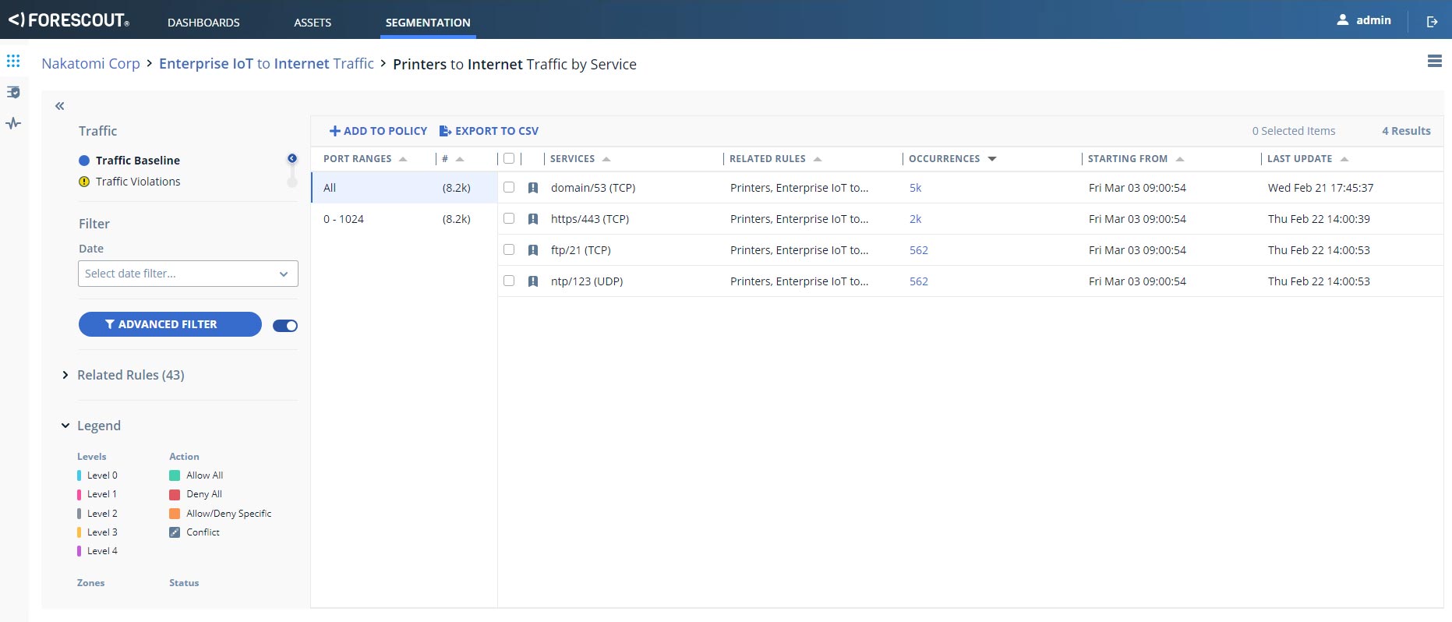This screenshot has height=622, width=1452.
Task: Open the Assets tab
Action: [313, 23]
